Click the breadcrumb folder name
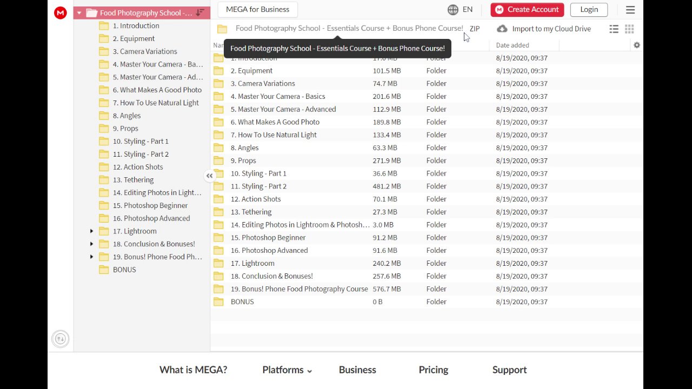This screenshot has height=389, width=692. point(349,28)
